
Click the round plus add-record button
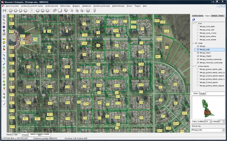click(x=38, y=11)
